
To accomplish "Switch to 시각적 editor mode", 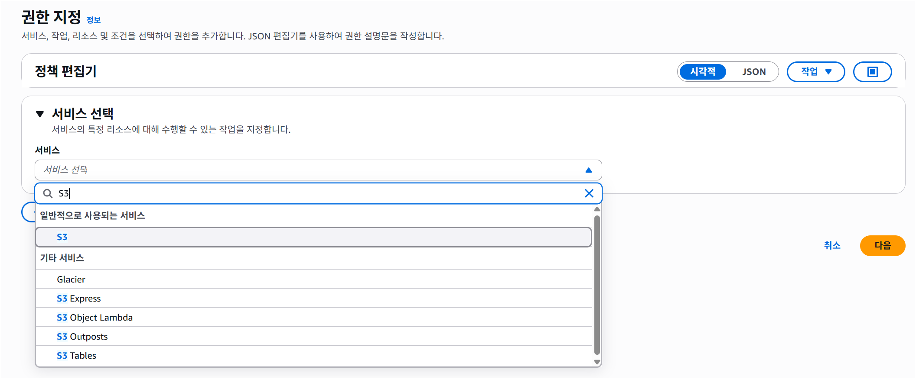I will tap(702, 72).
